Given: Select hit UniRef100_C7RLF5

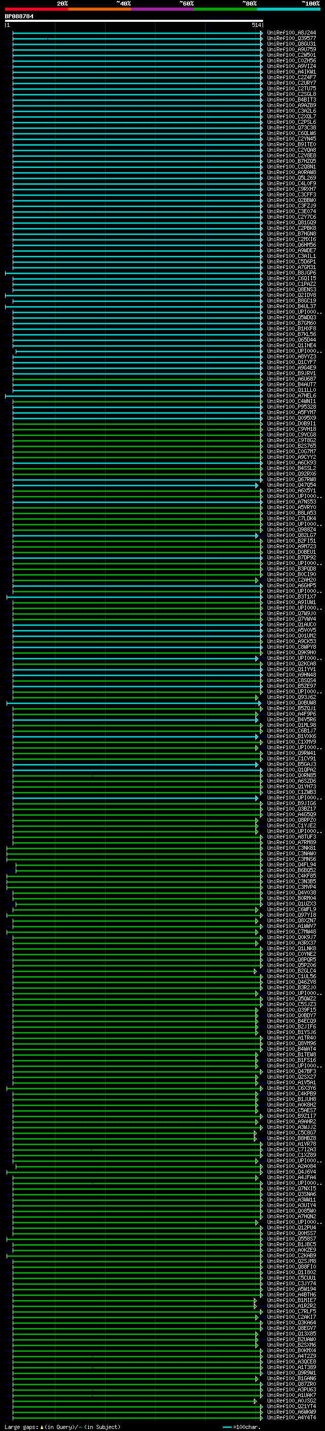Looking at the screenshot, I should [291, 1312].
